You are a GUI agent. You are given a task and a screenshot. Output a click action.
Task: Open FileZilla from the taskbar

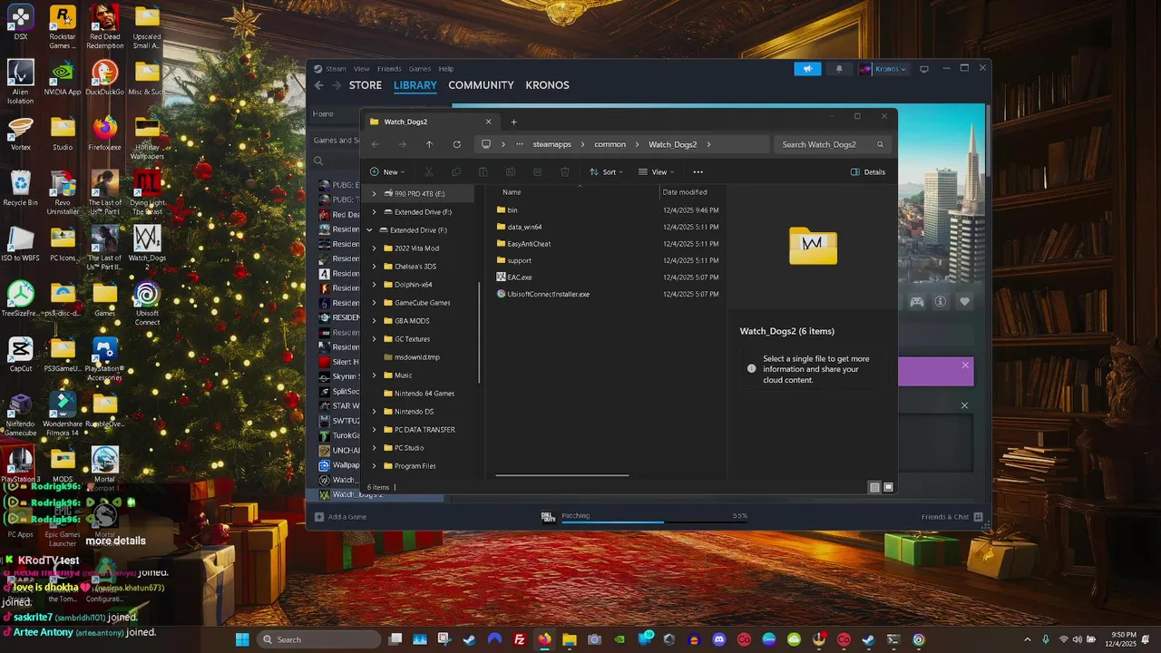point(520,639)
